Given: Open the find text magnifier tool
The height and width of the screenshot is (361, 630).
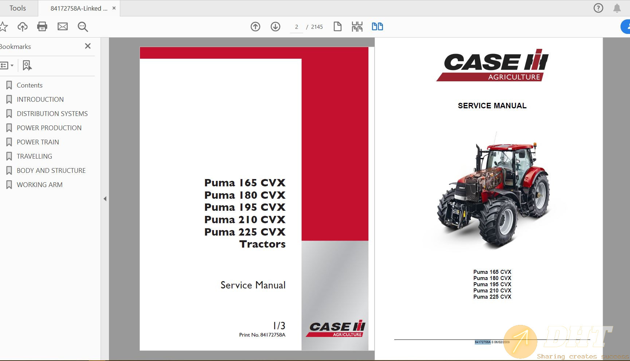Looking at the screenshot, I should 83,27.
